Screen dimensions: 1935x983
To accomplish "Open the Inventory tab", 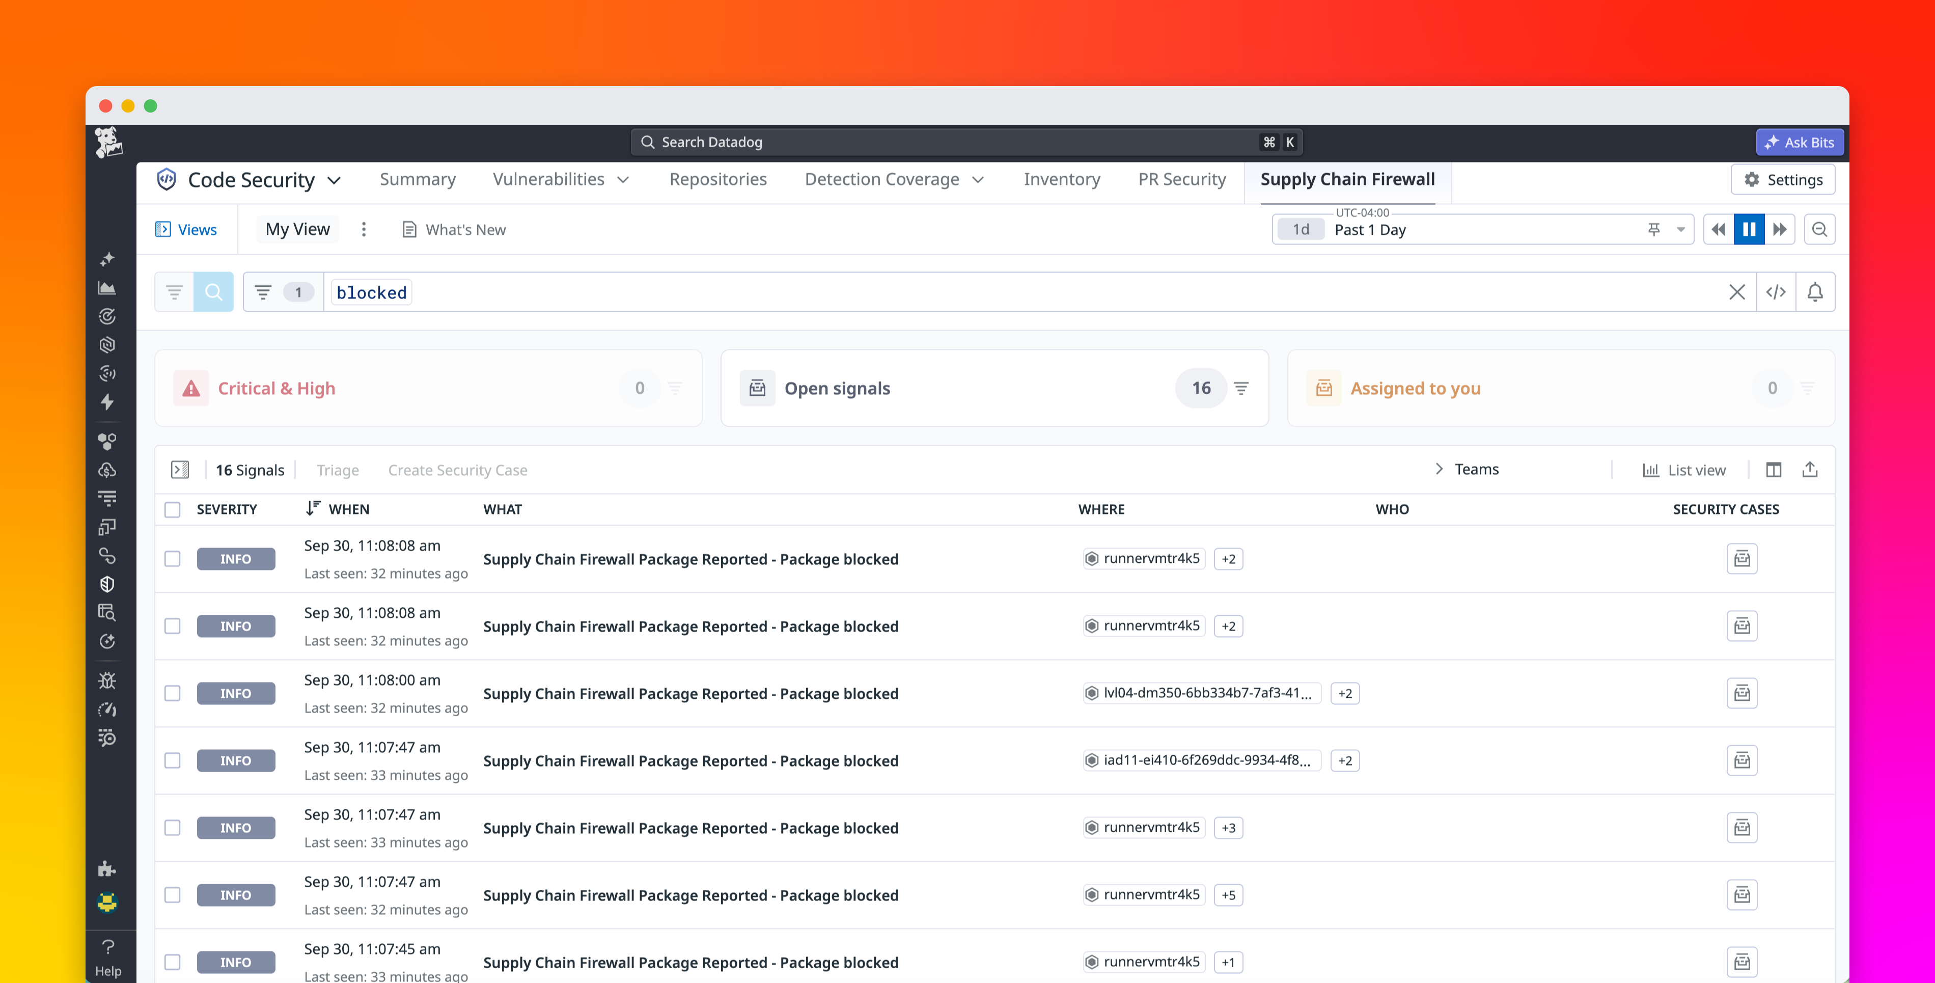I will click(x=1061, y=180).
